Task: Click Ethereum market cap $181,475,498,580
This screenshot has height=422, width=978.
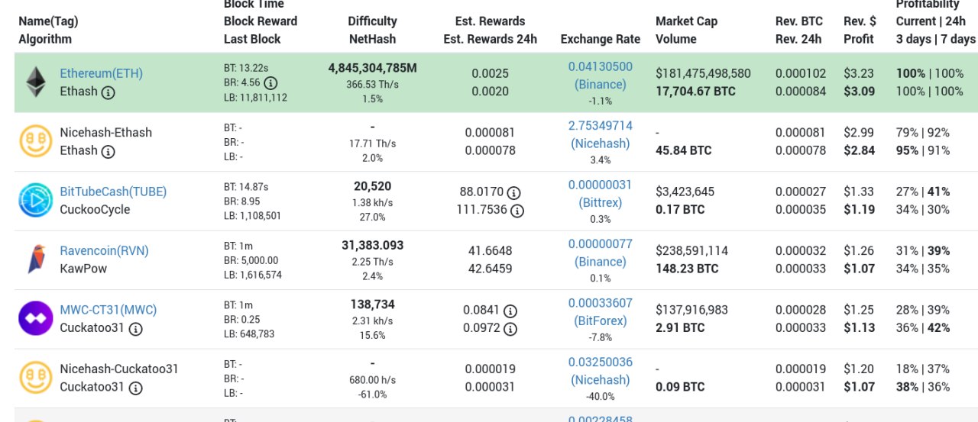Action: 703,73
